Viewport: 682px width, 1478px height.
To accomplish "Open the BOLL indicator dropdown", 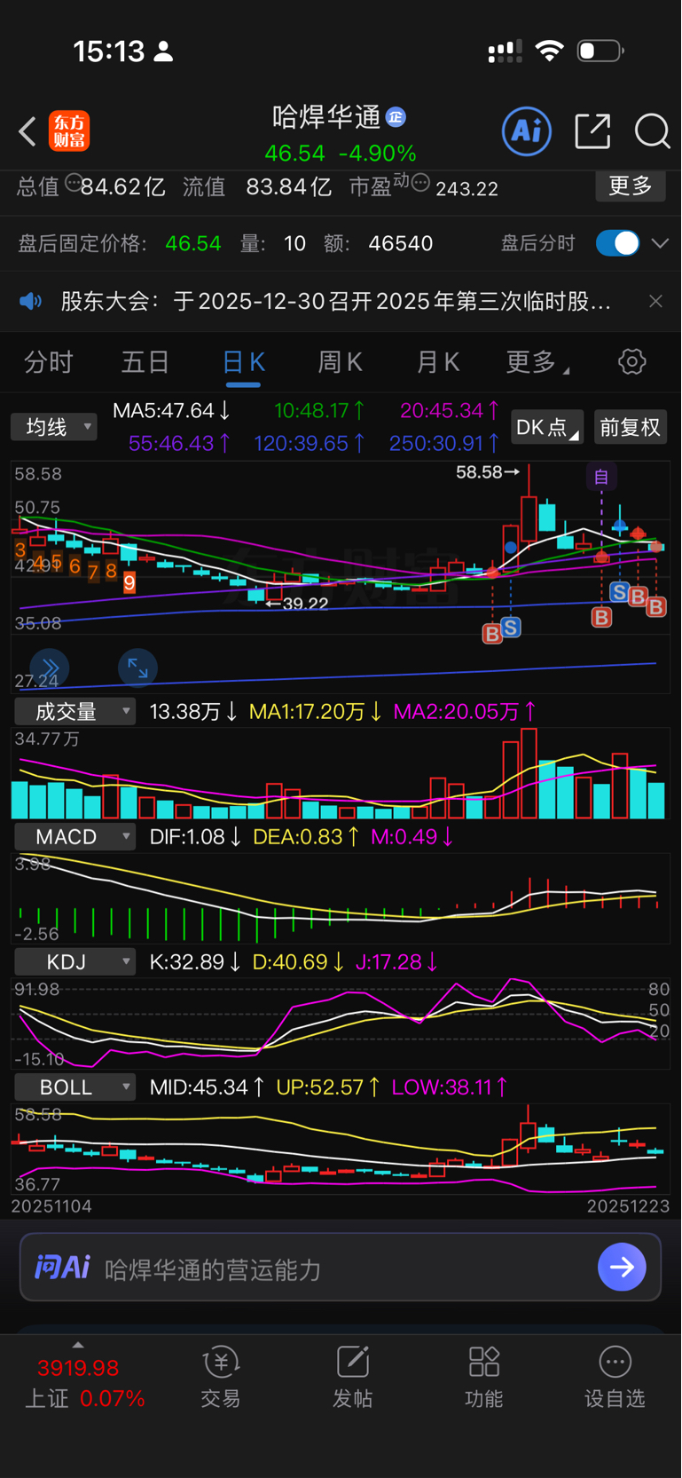I will 75,1087.
